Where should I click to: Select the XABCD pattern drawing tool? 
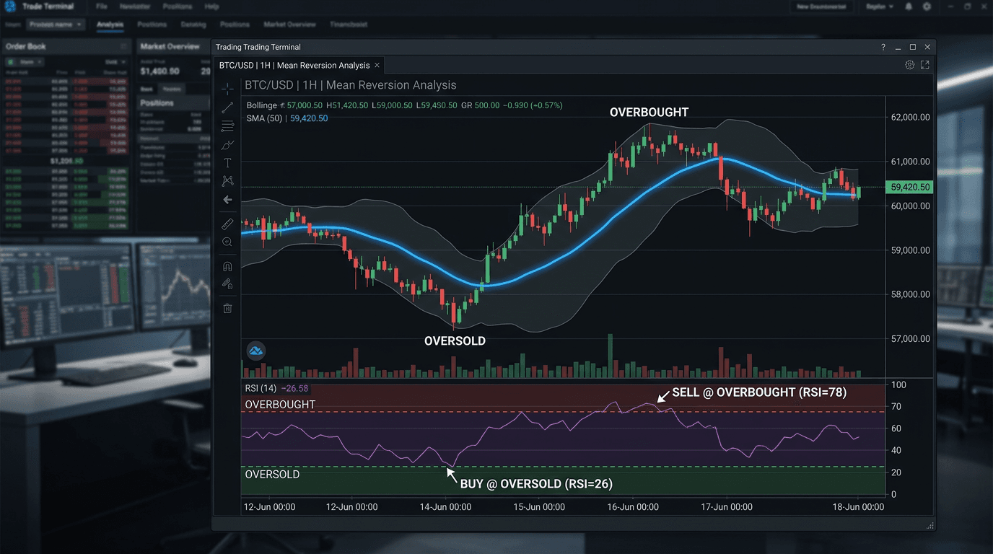coord(227,181)
